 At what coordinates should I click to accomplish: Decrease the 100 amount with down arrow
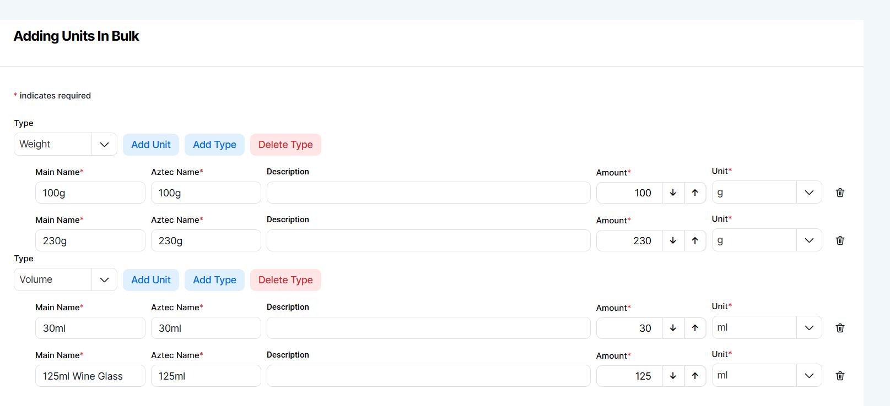click(x=673, y=193)
